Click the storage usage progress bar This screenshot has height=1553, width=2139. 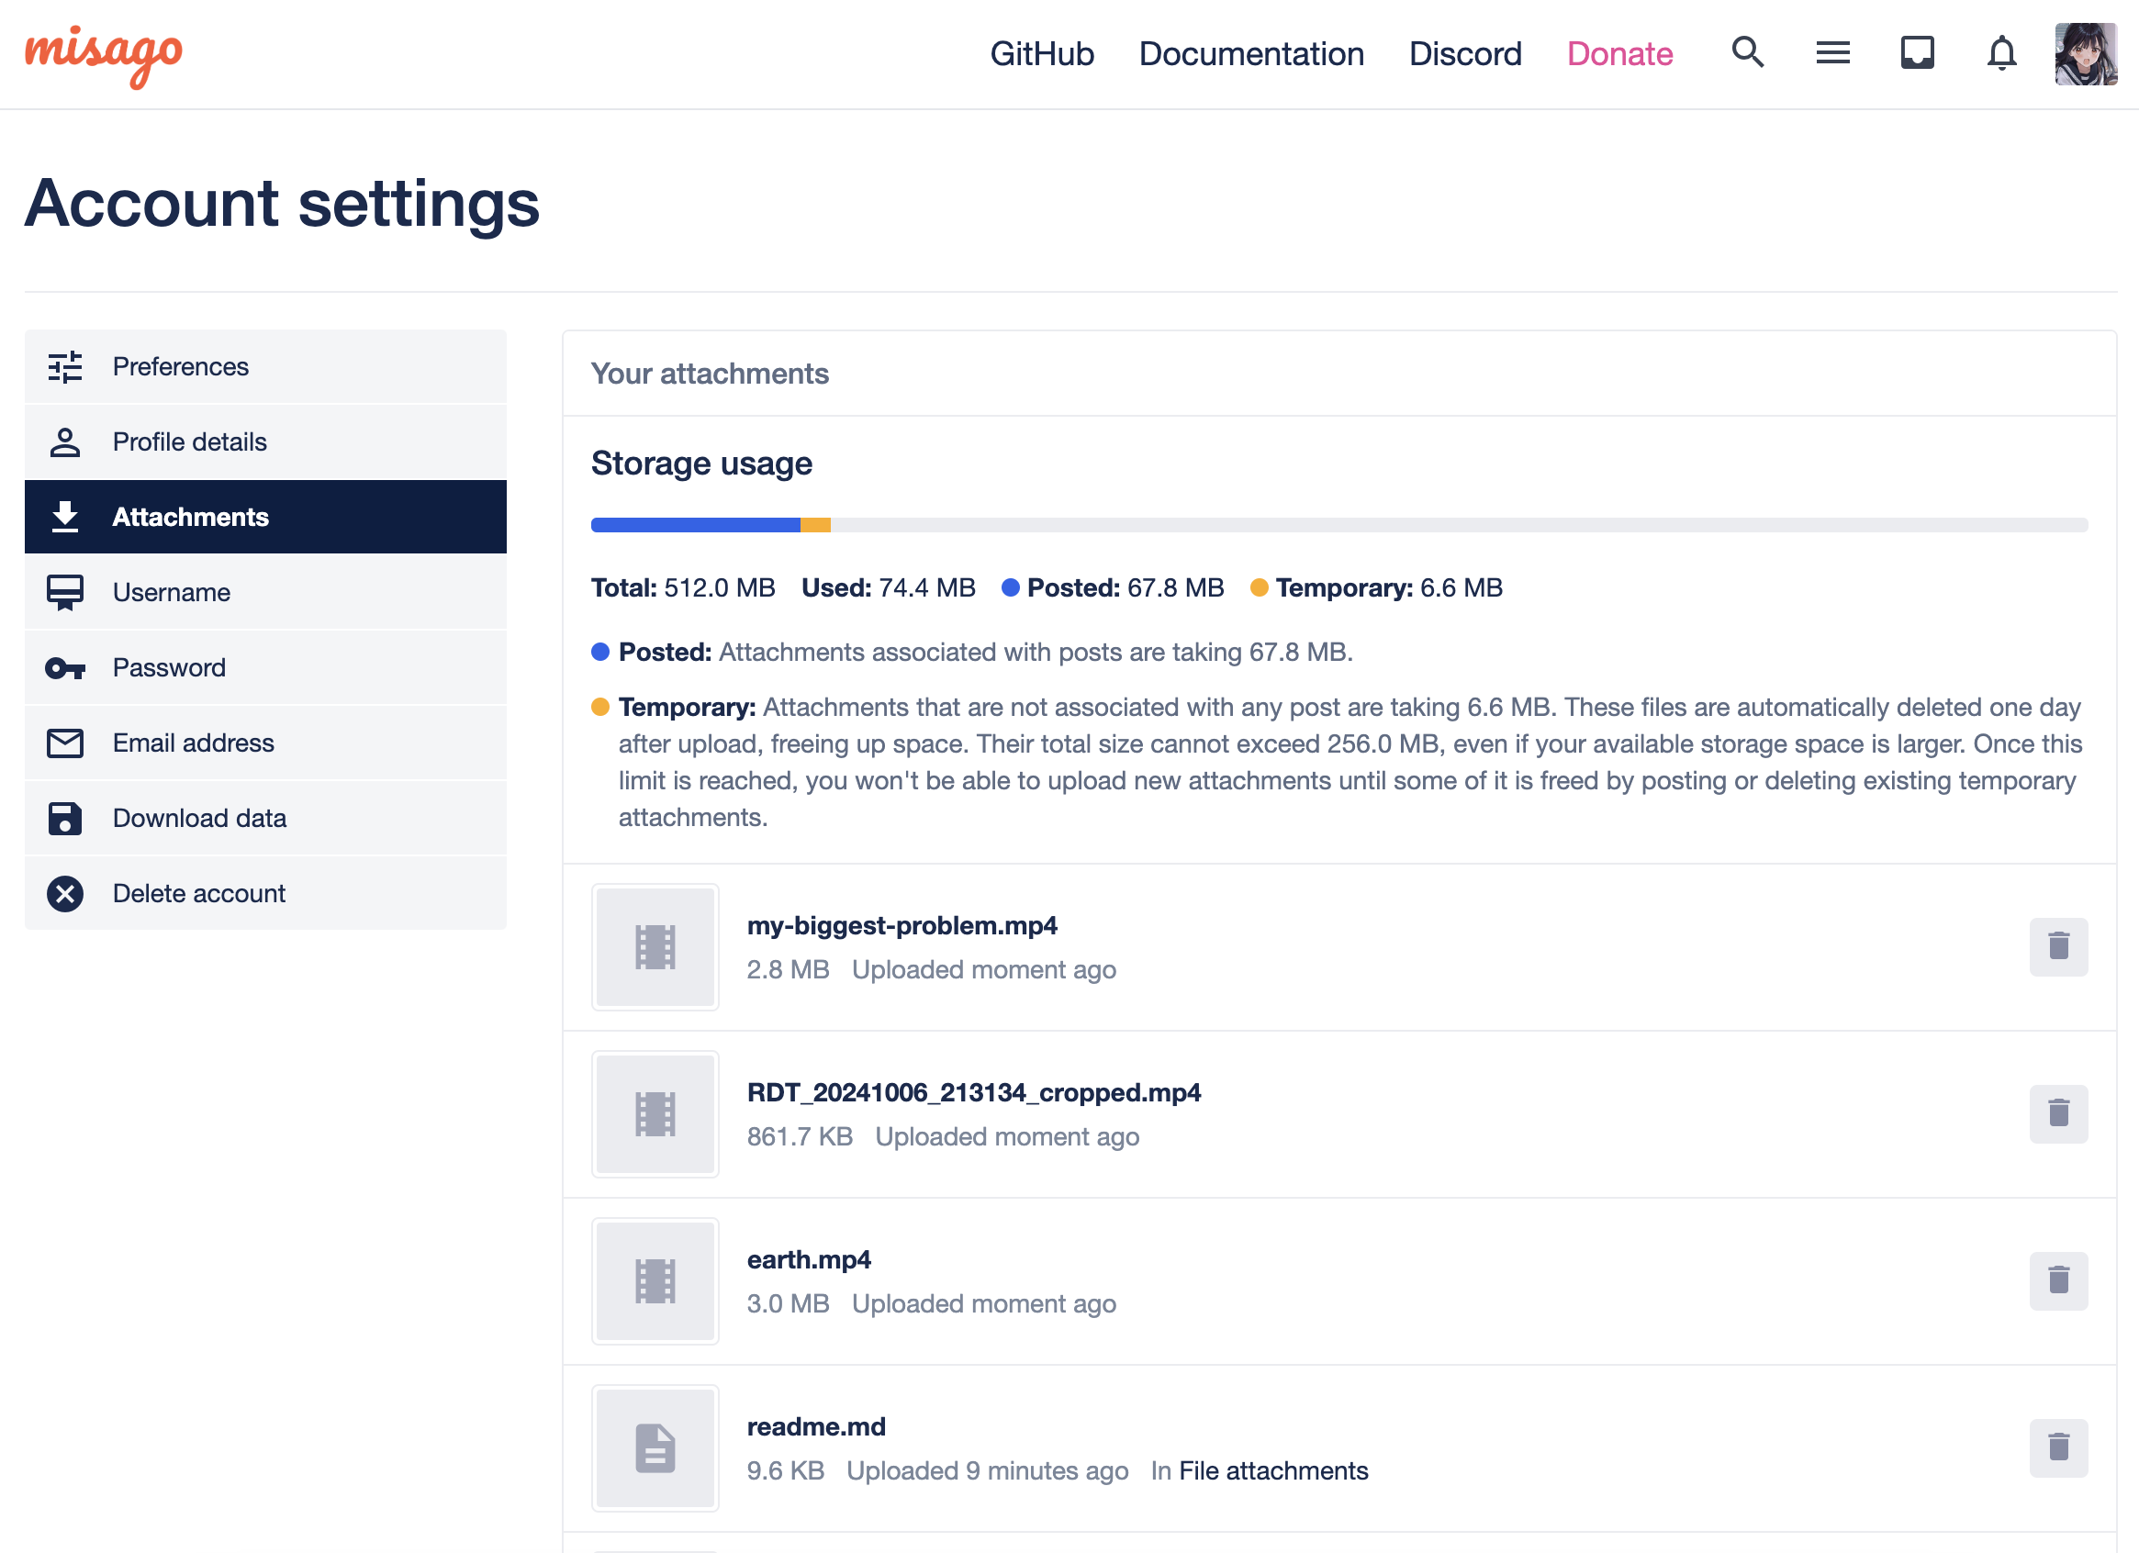(1338, 525)
